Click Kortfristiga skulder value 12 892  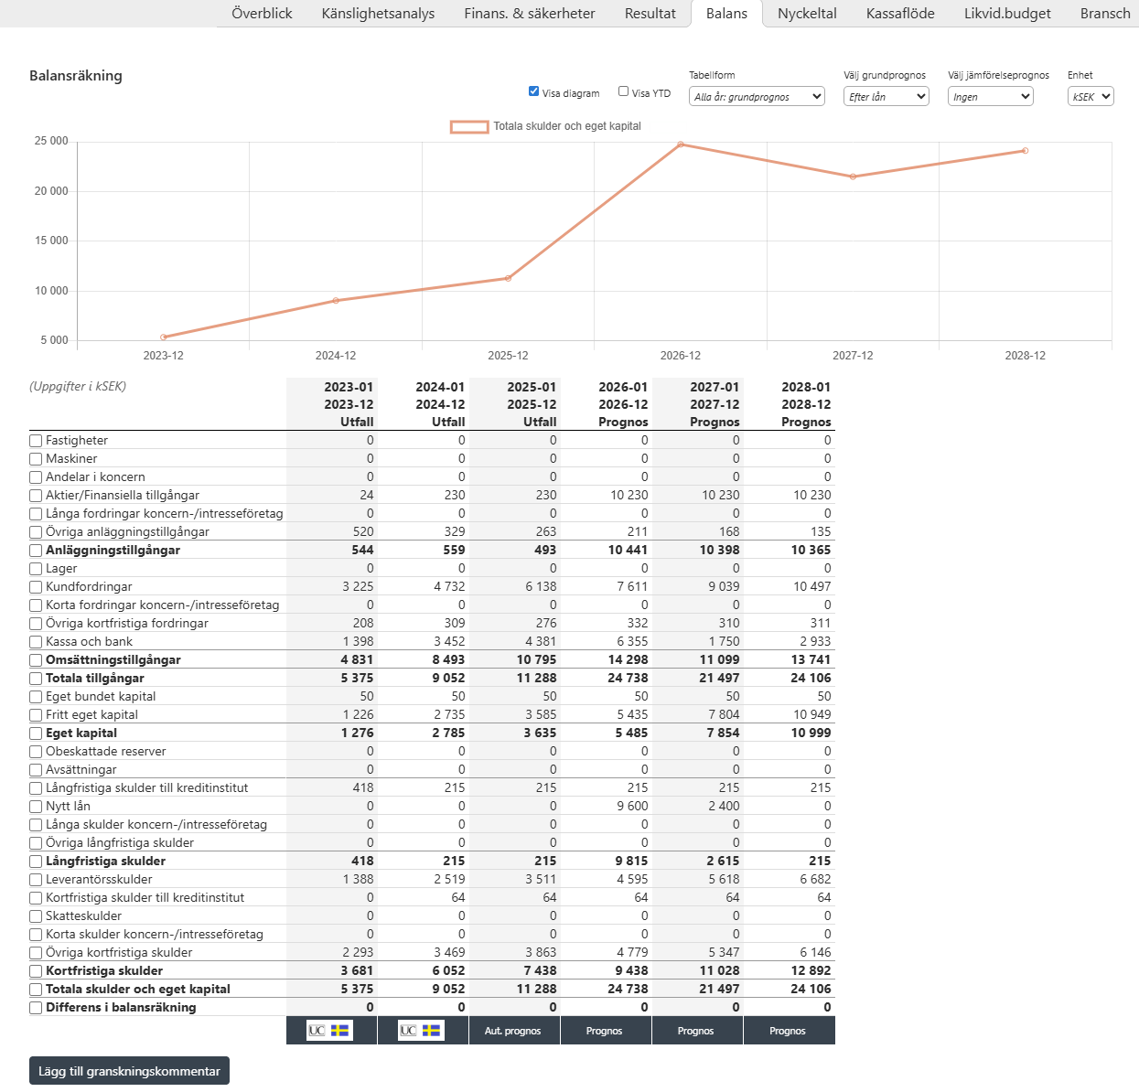811,970
